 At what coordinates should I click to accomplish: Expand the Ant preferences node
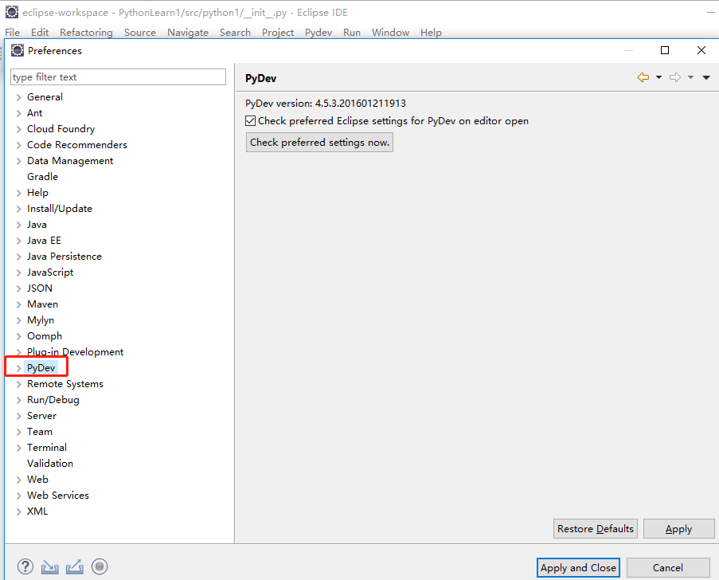19,113
